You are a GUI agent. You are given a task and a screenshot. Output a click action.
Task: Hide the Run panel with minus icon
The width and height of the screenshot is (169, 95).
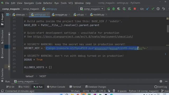coord(166,81)
